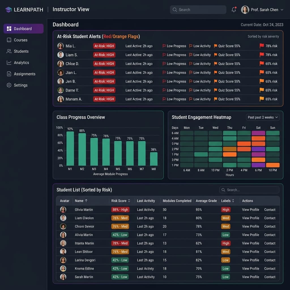Expand the Prof. Sarah Chen account menu chevron
The image size is (290, 290).
pos(282,10)
